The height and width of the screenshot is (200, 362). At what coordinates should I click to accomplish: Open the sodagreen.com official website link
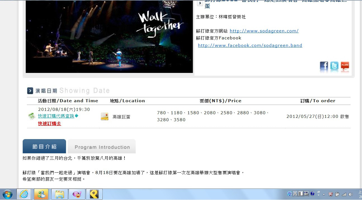pyautogui.click(x=264, y=31)
